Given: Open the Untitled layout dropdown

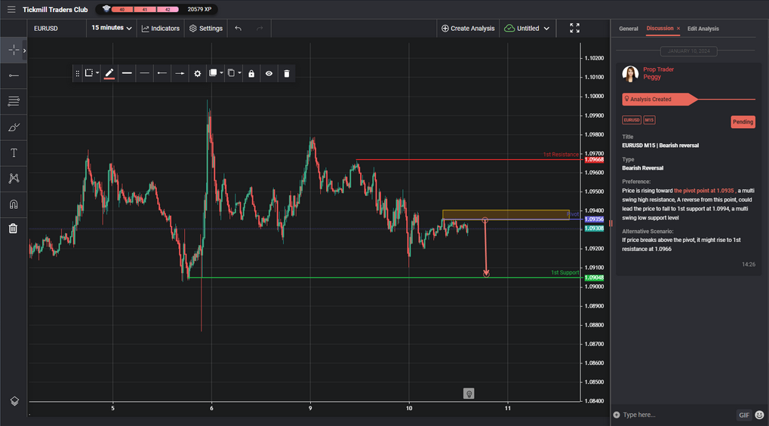Looking at the screenshot, I should coord(527,29).
